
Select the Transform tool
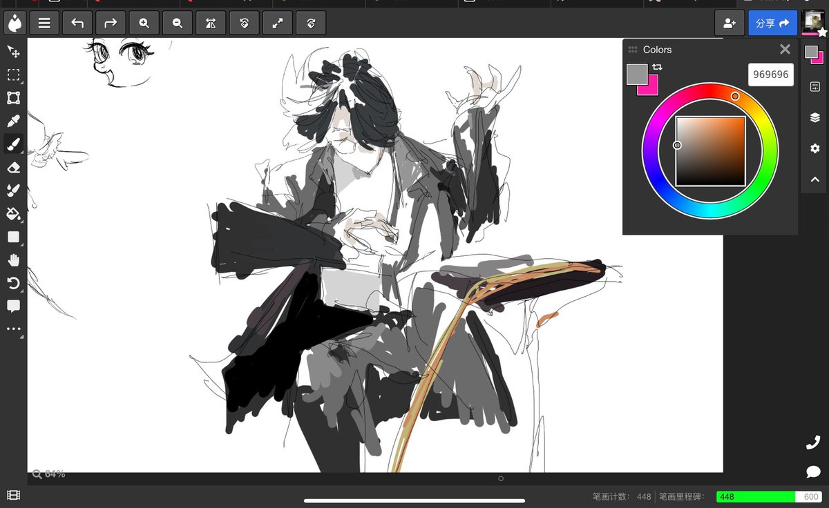[x=13, y=98]
